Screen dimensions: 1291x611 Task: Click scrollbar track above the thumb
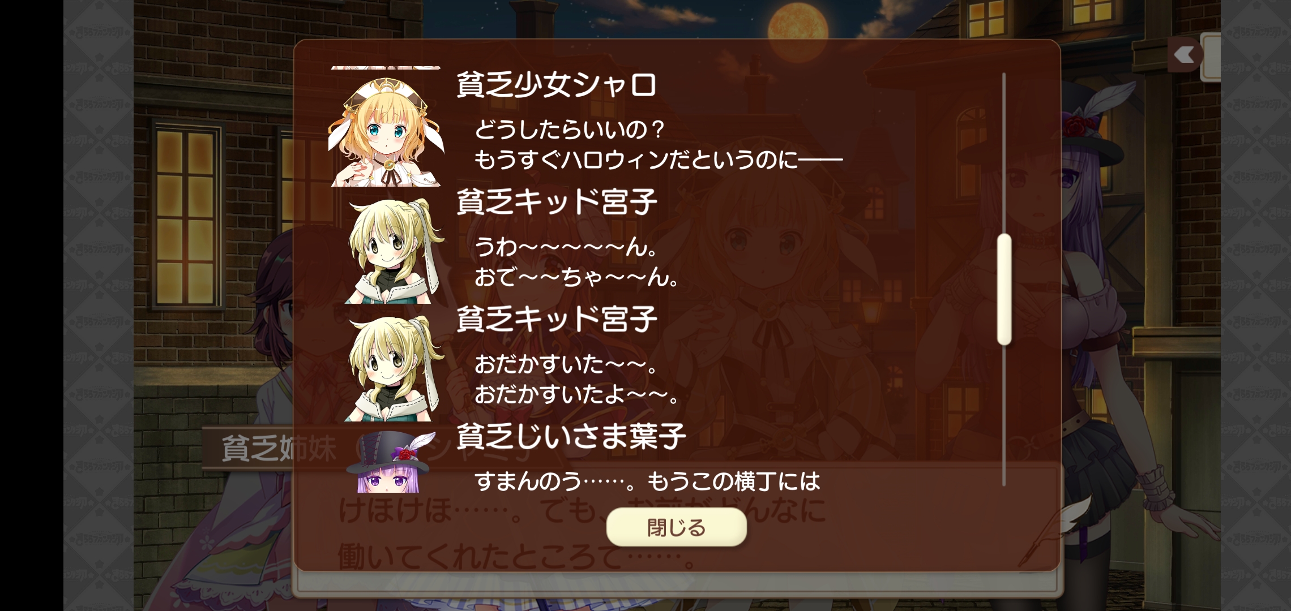[1004, 153]
